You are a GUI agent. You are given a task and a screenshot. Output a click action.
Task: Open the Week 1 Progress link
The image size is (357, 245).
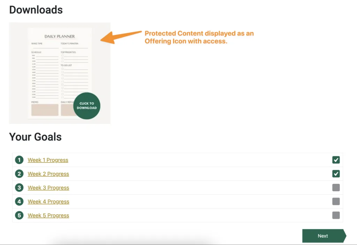(x=48, y=160)
